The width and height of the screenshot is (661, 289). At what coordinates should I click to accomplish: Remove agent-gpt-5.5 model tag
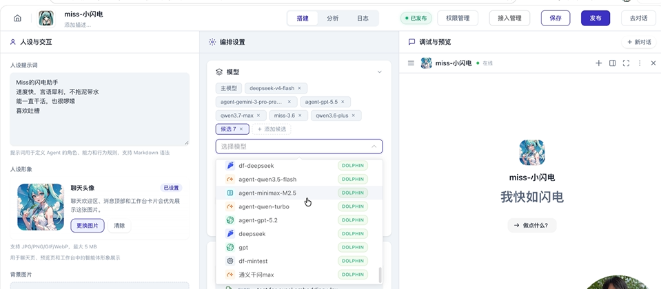pos(343,102)
